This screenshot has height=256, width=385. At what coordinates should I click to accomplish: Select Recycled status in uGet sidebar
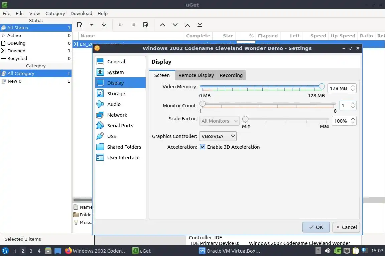(x=36, y=58)
